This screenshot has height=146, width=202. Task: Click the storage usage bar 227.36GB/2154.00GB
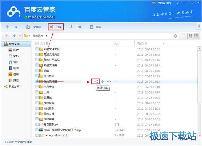[x=40, y=17]
